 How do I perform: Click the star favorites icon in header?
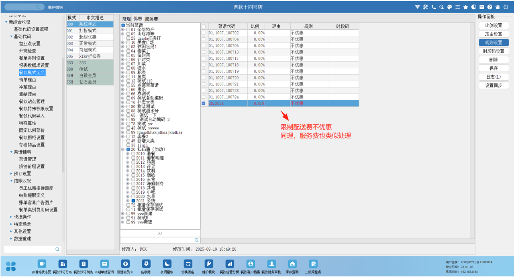click(466, 7)
